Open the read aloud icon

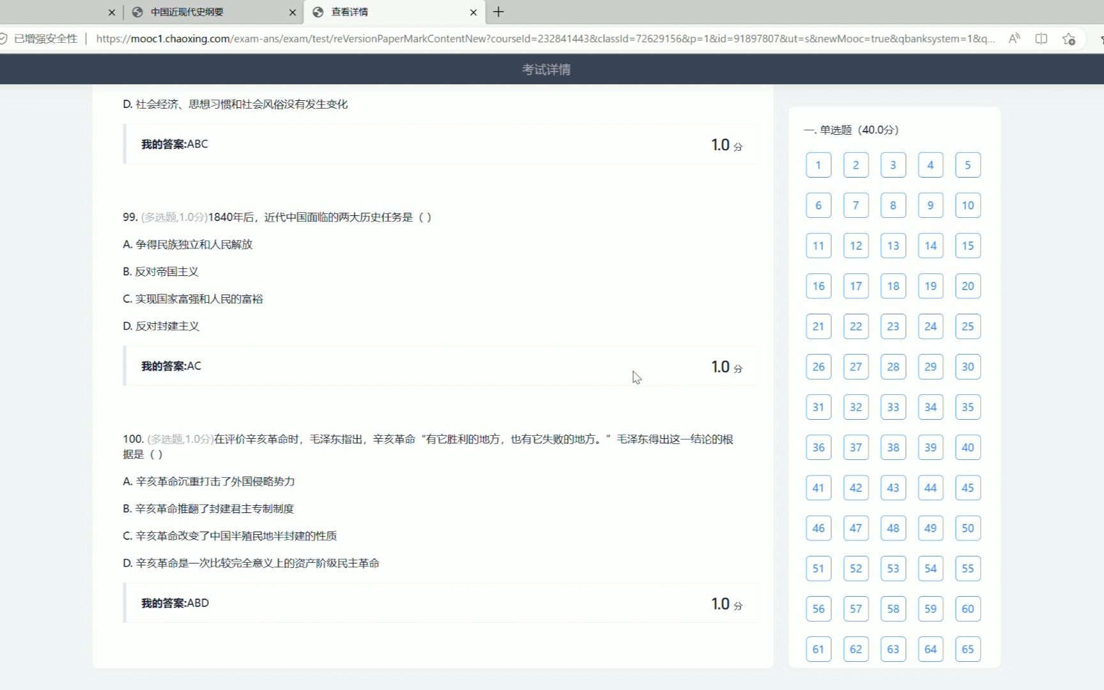point(1014,39)
